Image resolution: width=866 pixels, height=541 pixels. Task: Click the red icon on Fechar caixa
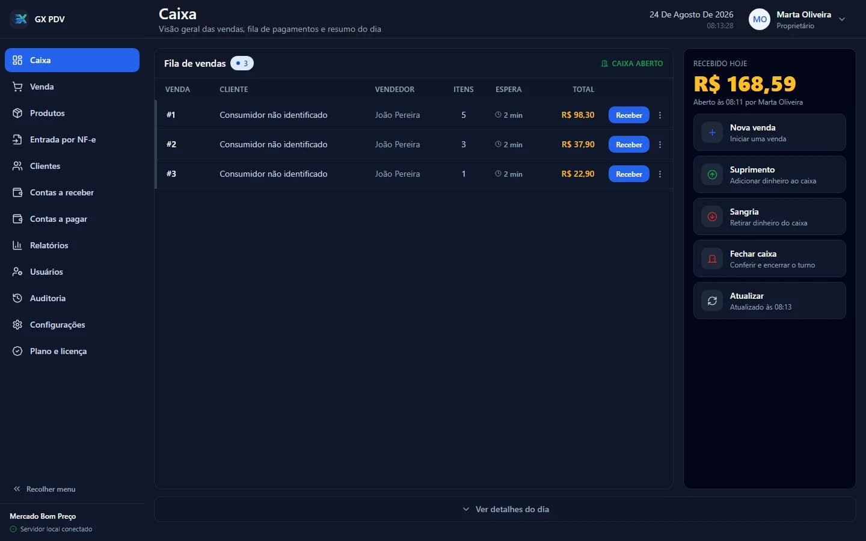click(712, 258)
